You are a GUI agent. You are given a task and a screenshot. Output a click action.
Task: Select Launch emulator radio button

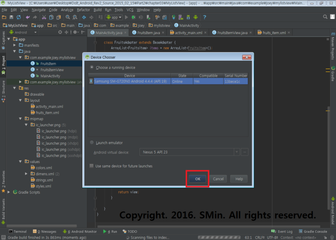(92, 142)
